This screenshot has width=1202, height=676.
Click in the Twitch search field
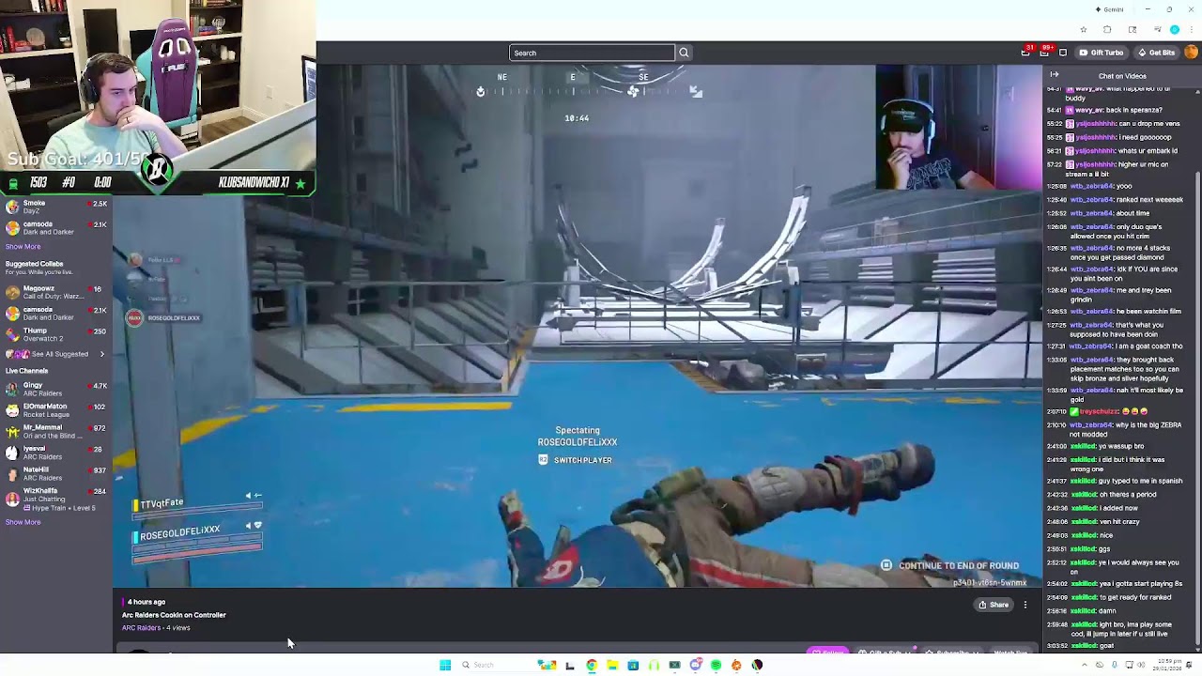click(x=592, y=53)
